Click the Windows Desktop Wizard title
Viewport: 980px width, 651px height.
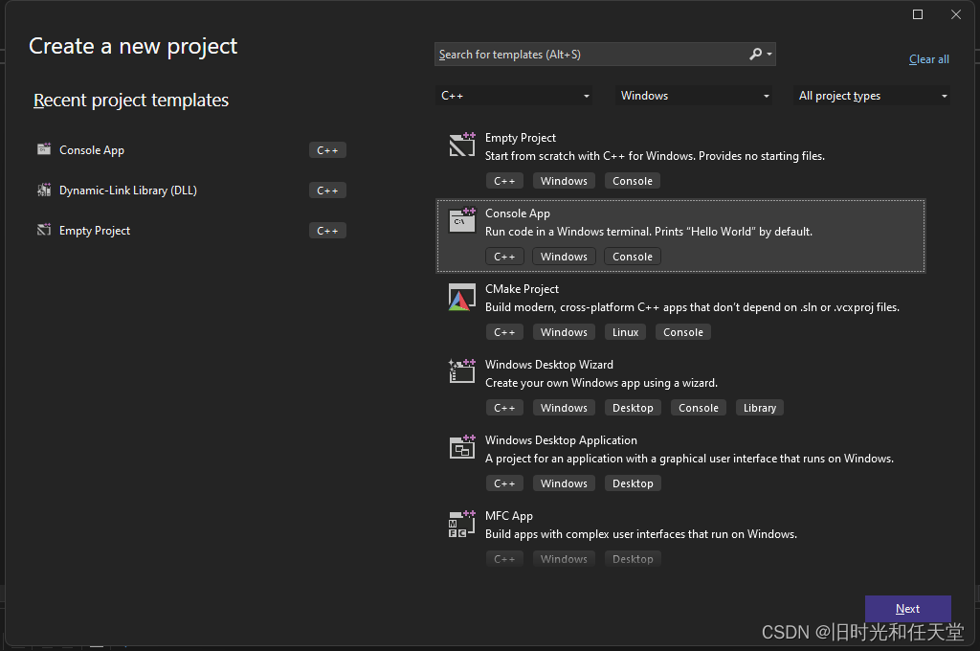[x=548, y=365]
